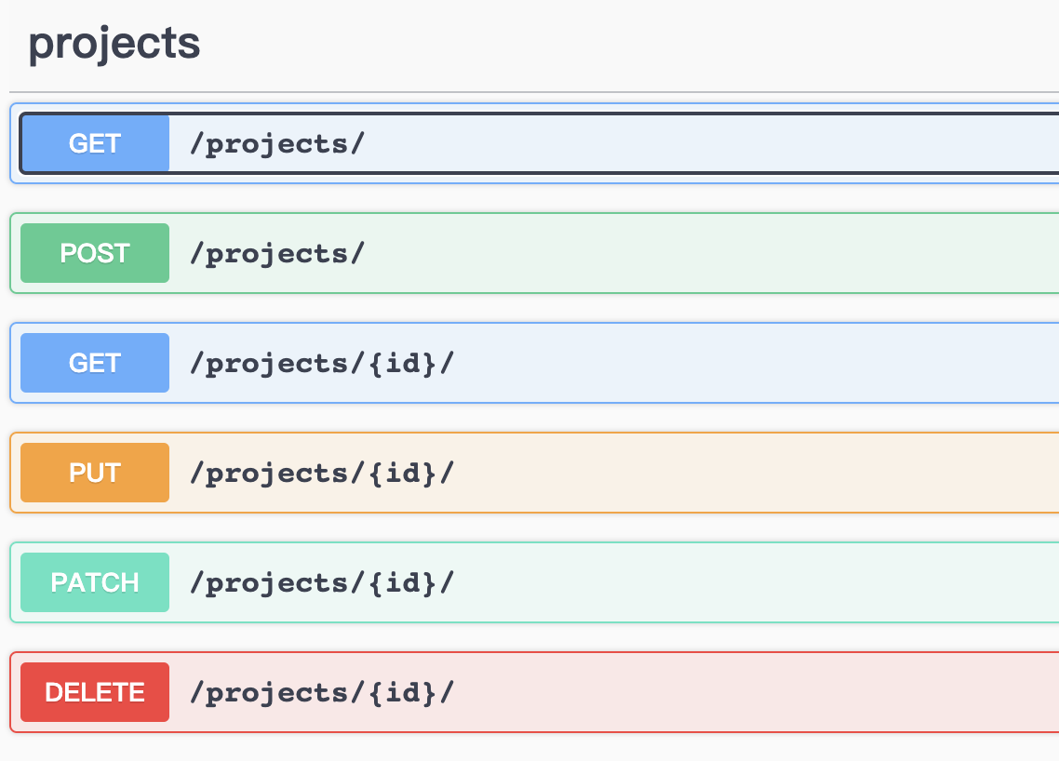Collapse the section by clicking the projects heading

(x=114, y=44)
